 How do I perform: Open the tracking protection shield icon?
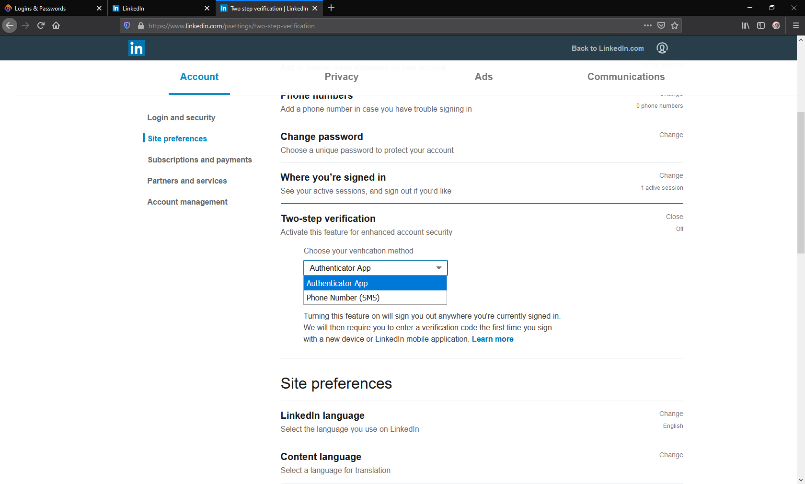[127, 26]
